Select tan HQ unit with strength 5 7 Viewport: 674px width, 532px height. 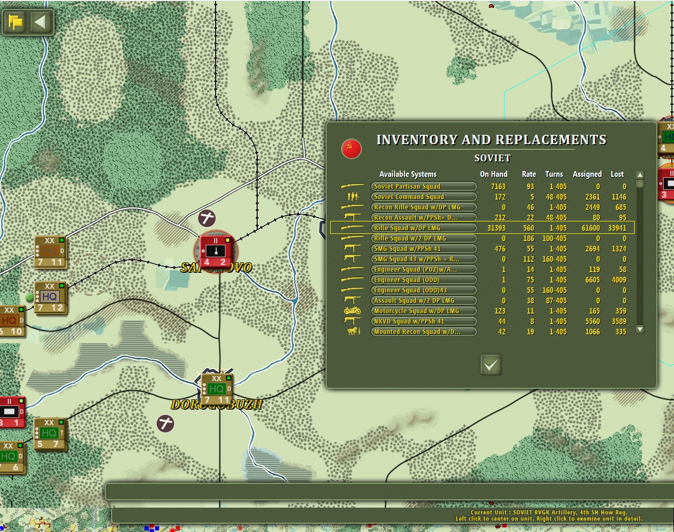coord(49,433)
